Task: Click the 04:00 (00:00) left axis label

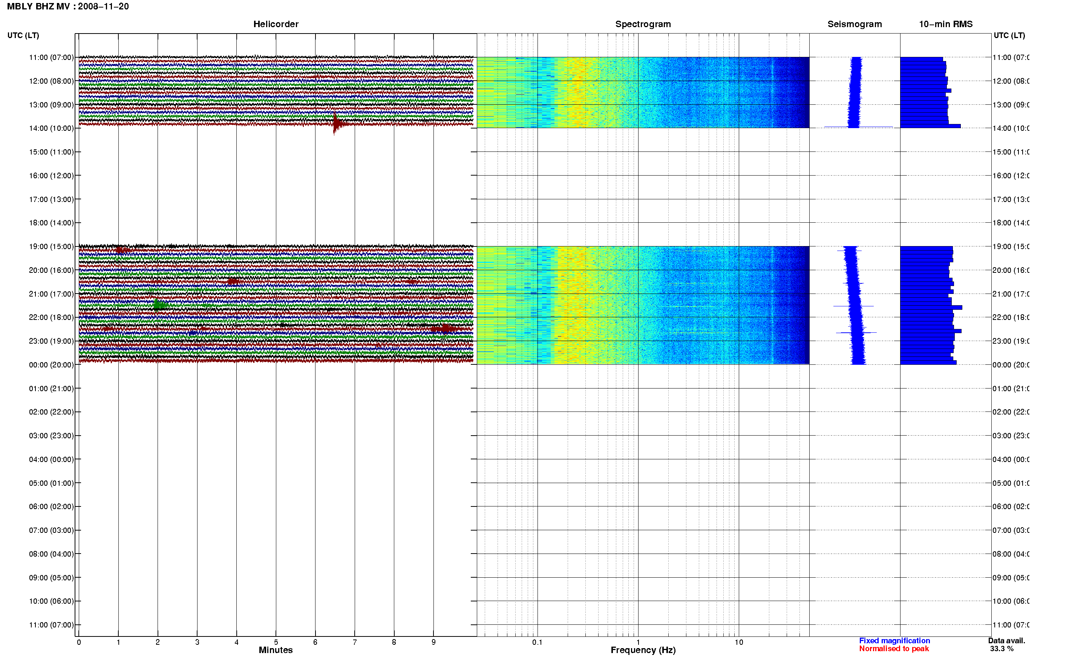Action: [x=51, y=459]
